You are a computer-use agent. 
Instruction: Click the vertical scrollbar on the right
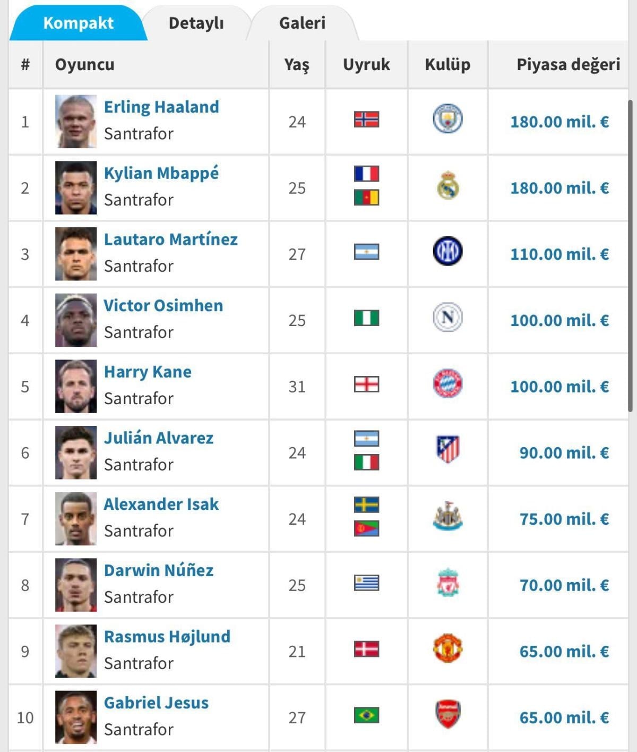point(630,255)
